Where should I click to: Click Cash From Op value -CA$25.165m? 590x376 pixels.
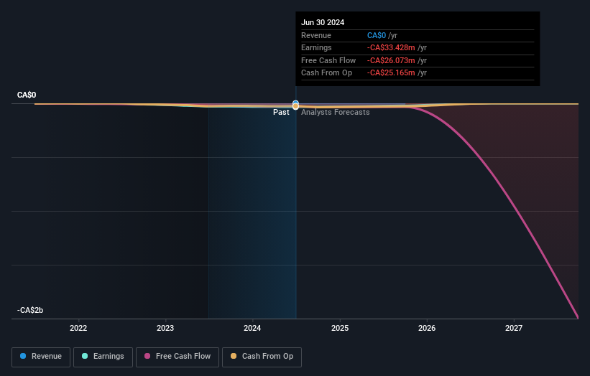(391, 73)
